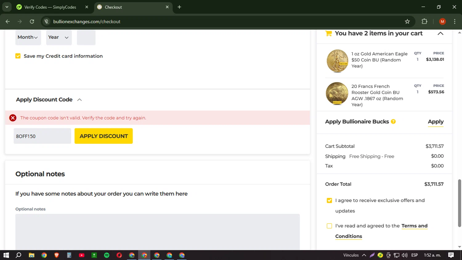The width and height of the screenshot is (462, 260).
Task: Open the Terms and Conditions link
Action: 381,231
